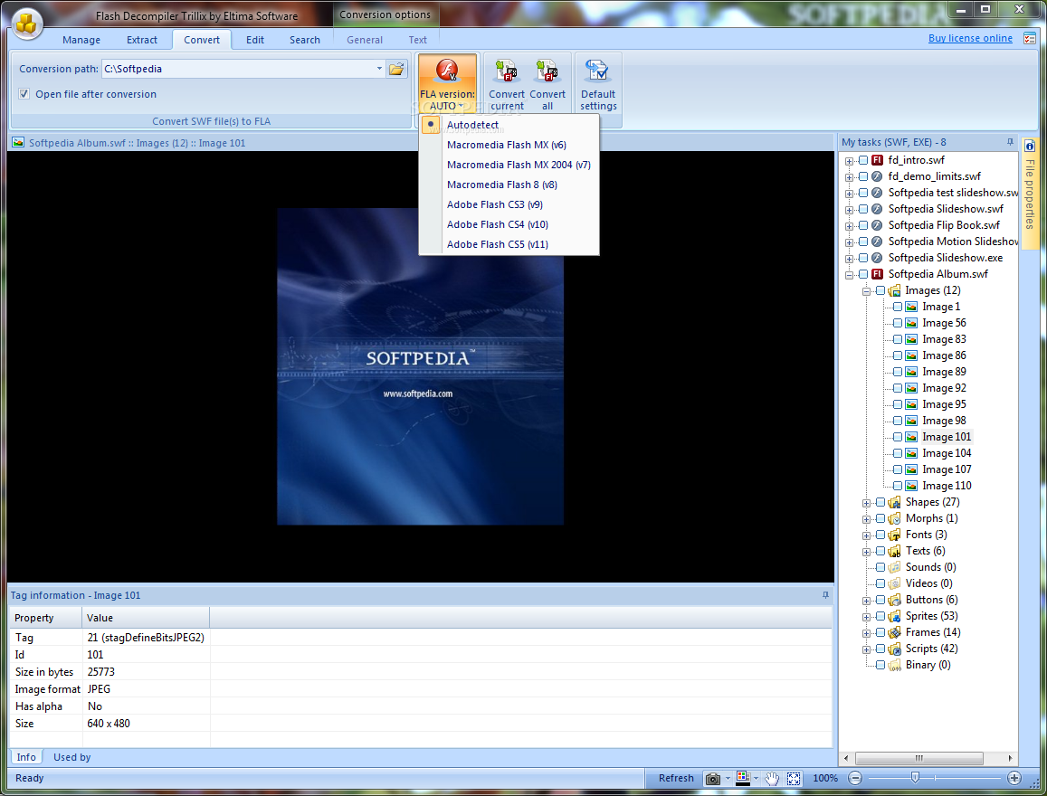Select the Info tab
This screenshot has height=796, width=1047.
(27, 757)
